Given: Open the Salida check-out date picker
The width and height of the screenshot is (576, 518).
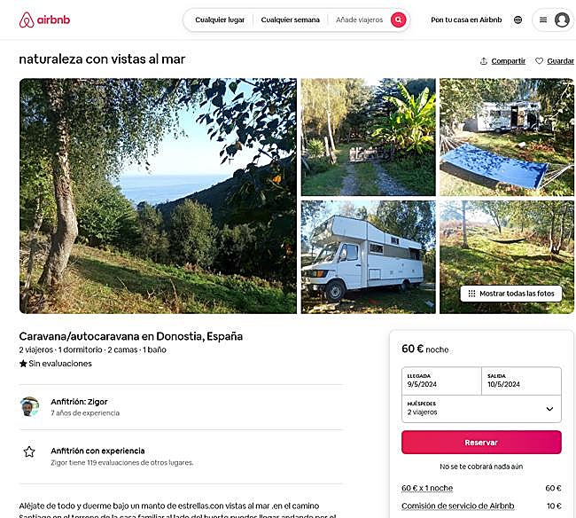Looking at the screenshot, I should [x=521, y=381].
